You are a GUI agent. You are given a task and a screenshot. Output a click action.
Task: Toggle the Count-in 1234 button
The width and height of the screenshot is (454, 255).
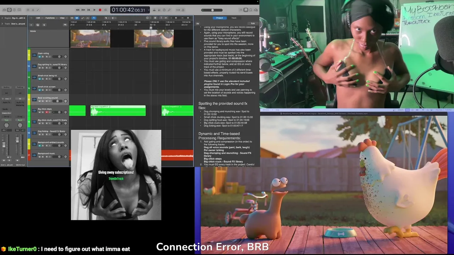[x=178, y=10]
